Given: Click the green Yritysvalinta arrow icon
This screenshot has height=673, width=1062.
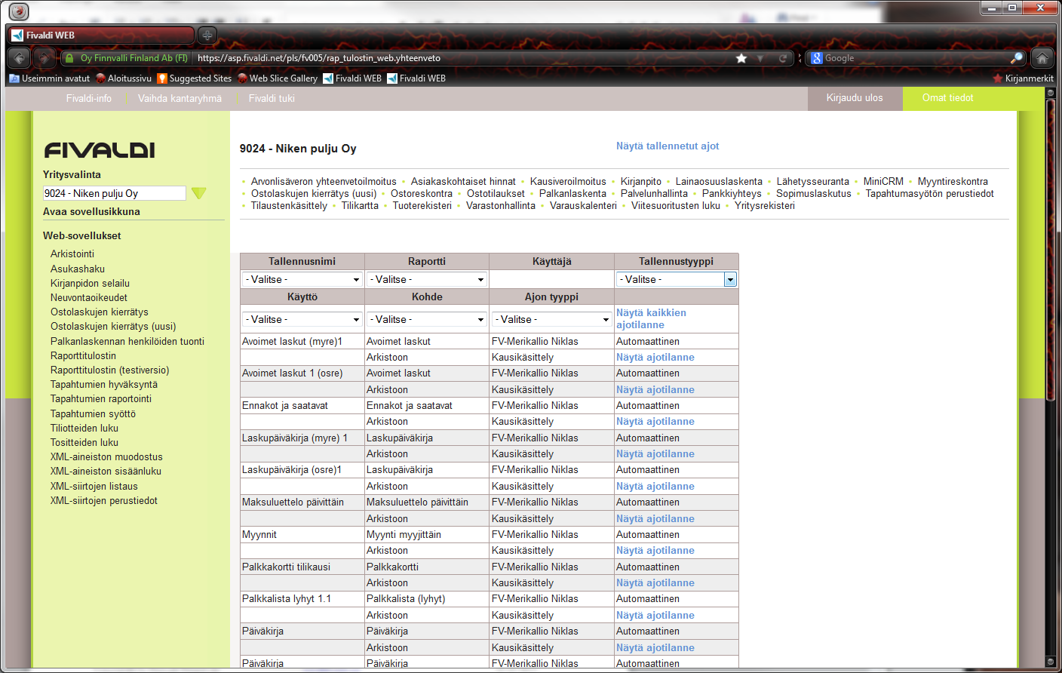Looking at the screenshot, I should [198, 193].
